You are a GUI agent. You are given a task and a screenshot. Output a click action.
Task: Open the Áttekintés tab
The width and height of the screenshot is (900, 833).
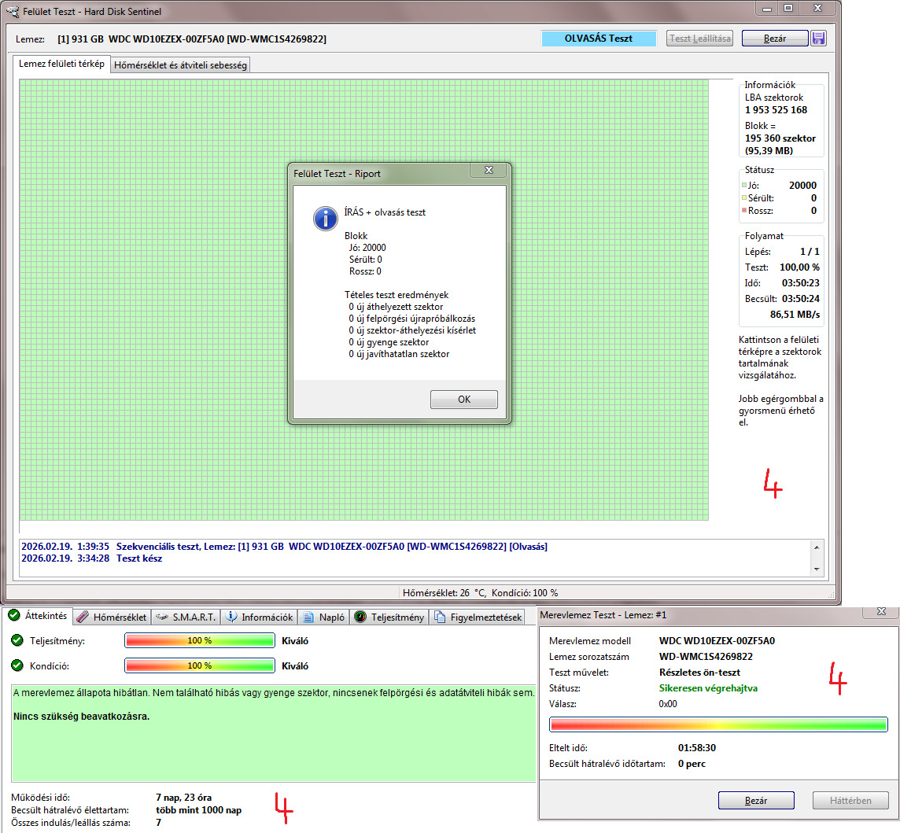coord(38,615)
